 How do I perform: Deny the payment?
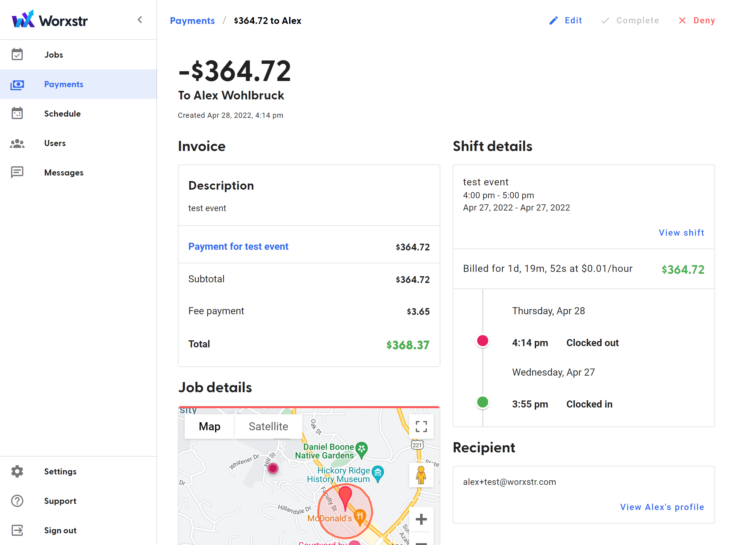coord(697,21)
